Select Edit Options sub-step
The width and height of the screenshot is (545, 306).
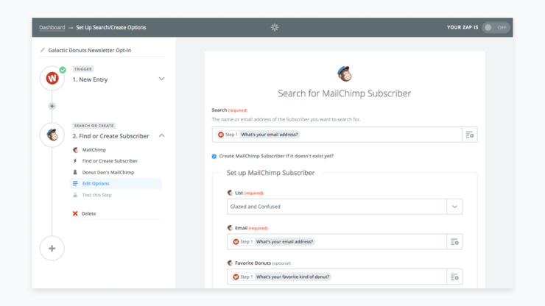pos(116,183)
